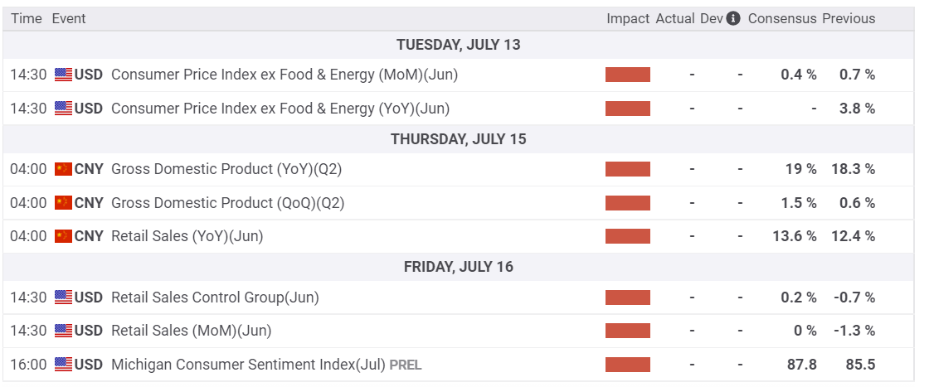This screenshot has width=929, height=387.
Task: Click US flag beside Retail Sales MoM
Action: [x=63, y=331]
